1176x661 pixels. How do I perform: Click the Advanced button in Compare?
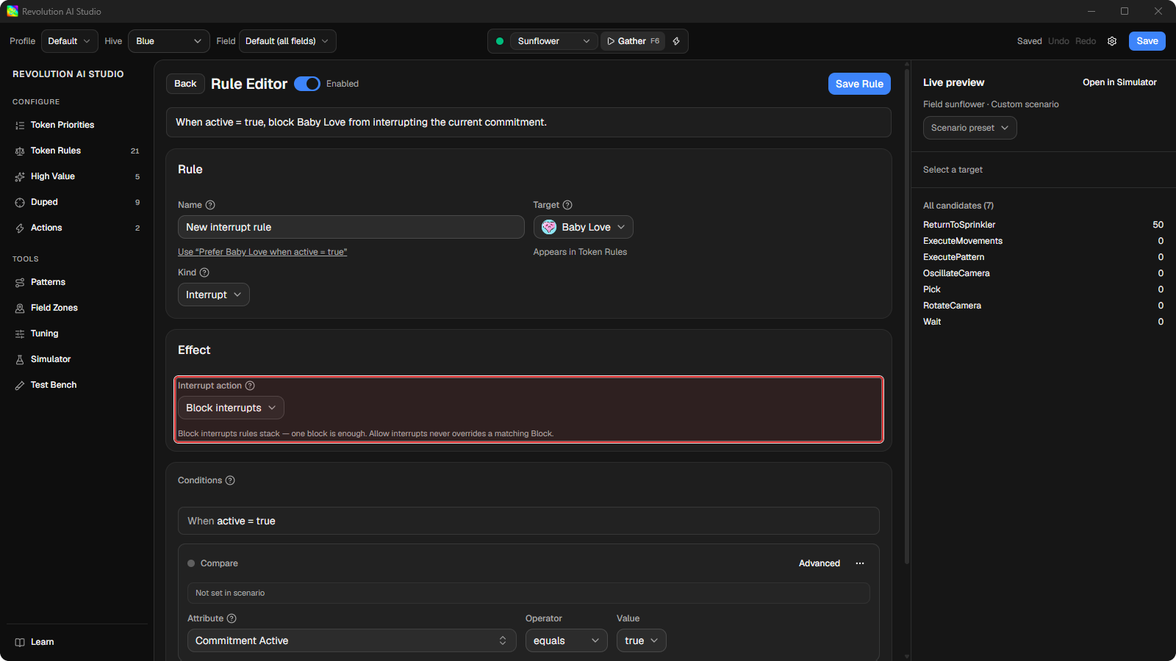pos(820,563)
